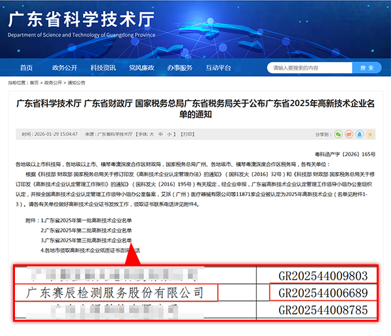Go to the 科技资讯 navigation section
This screenshot has height=336, width=391.
103,68
